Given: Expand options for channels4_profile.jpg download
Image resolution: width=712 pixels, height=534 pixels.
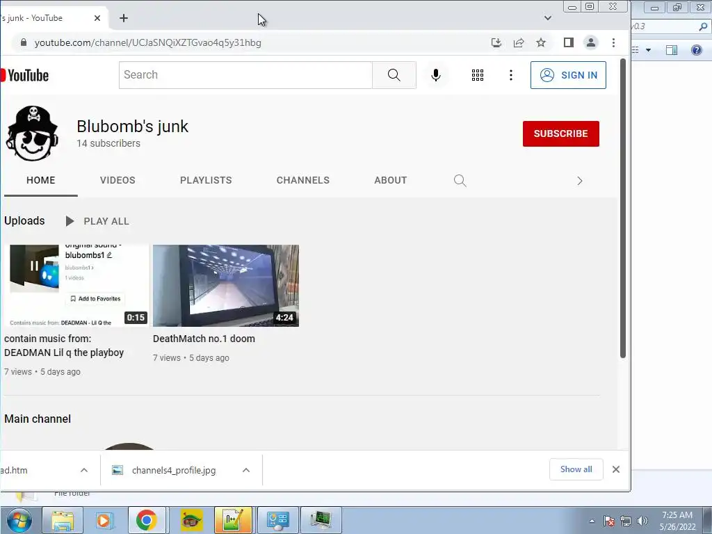Looking at the screenshot, I should point(246,471).
